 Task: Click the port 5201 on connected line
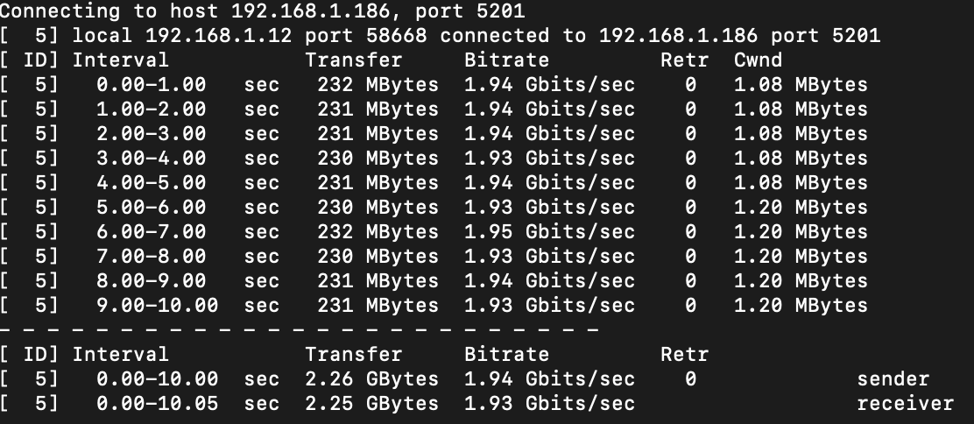tap(826, 35)
